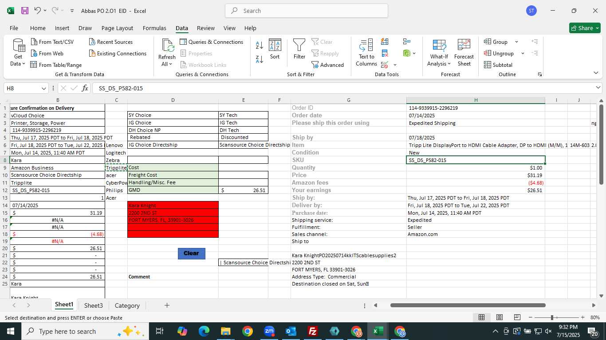Open Microsoft Edge from the taskbar
This screenshot has height=340, width=606.
204,331
